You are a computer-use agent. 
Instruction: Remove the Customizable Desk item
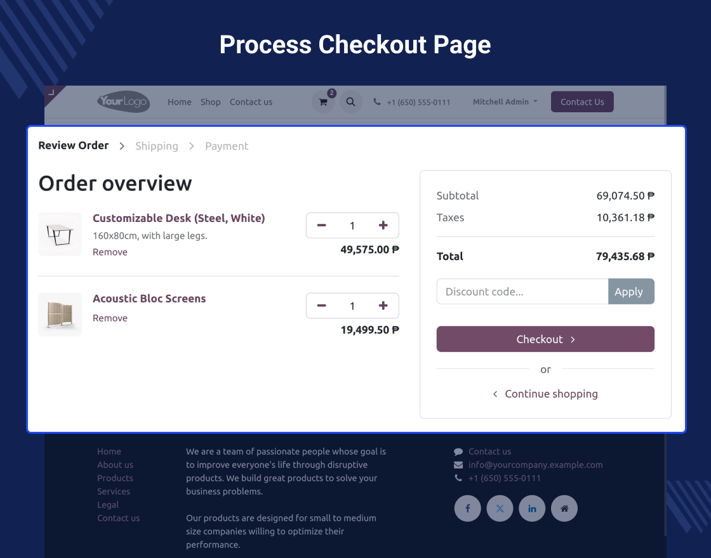pos(110,252)
